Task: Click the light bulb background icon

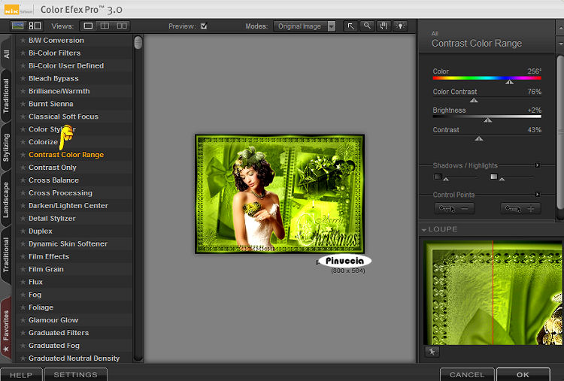Action: click(x=400, y=26)
